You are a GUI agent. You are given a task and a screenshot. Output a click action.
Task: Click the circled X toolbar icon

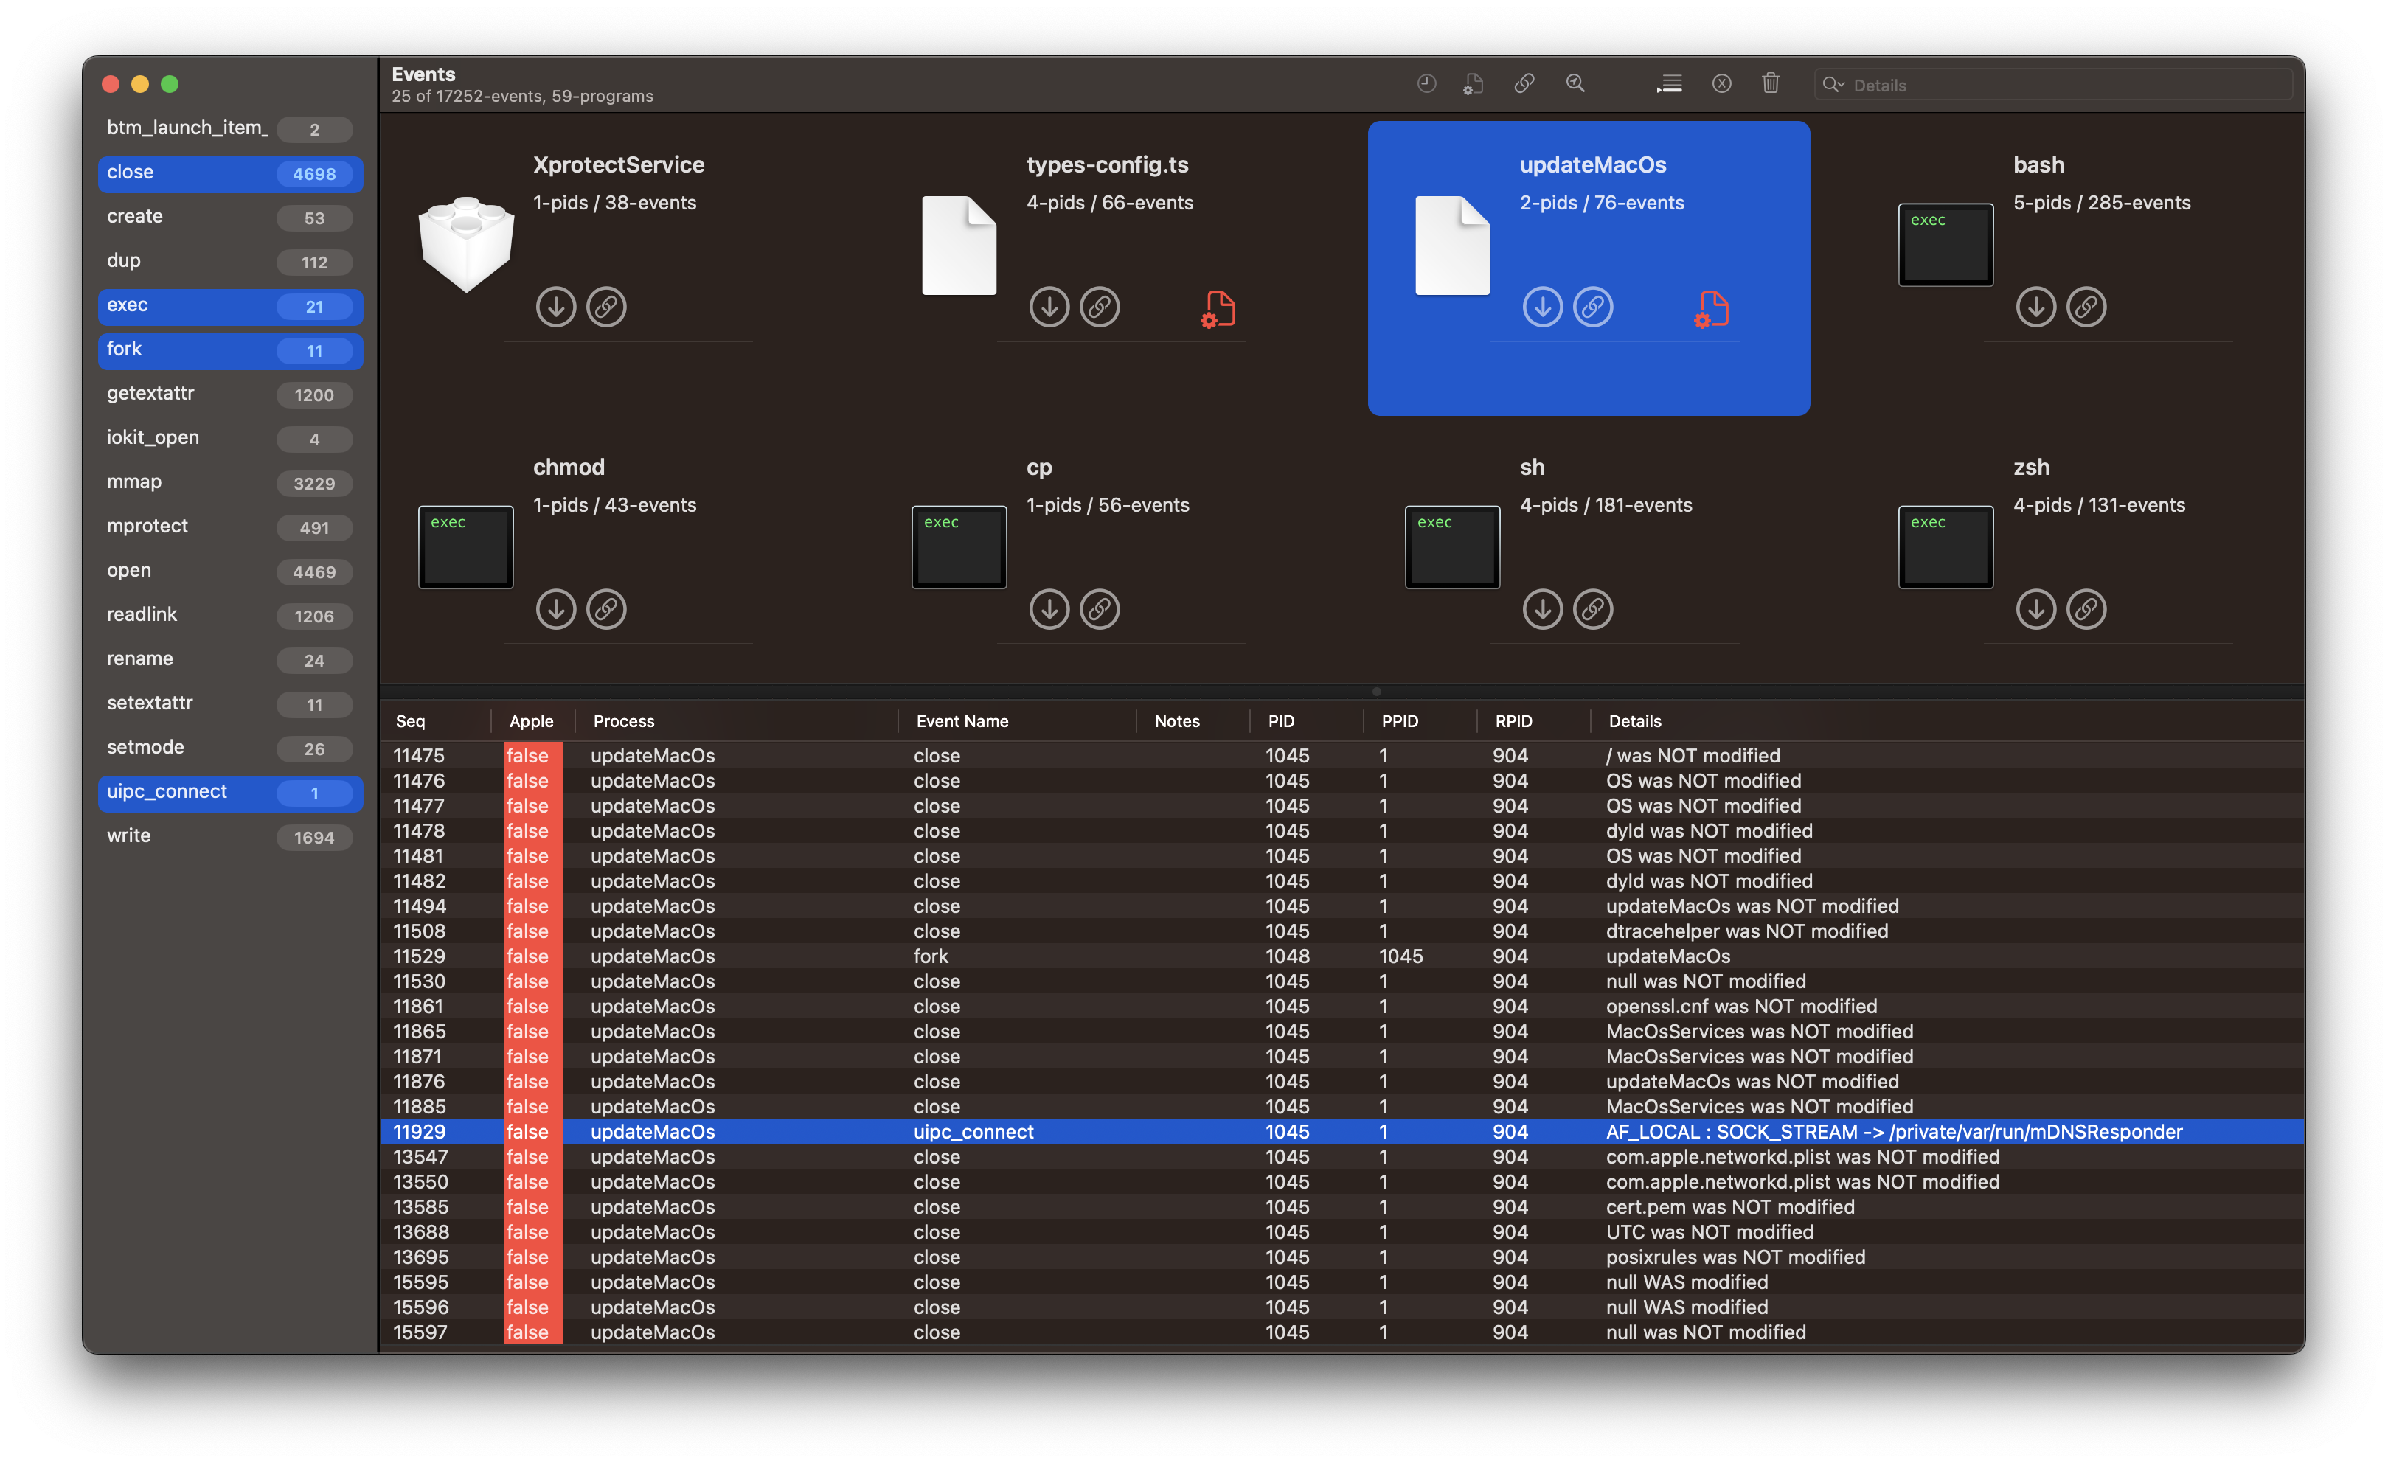tap(1721, 83)
